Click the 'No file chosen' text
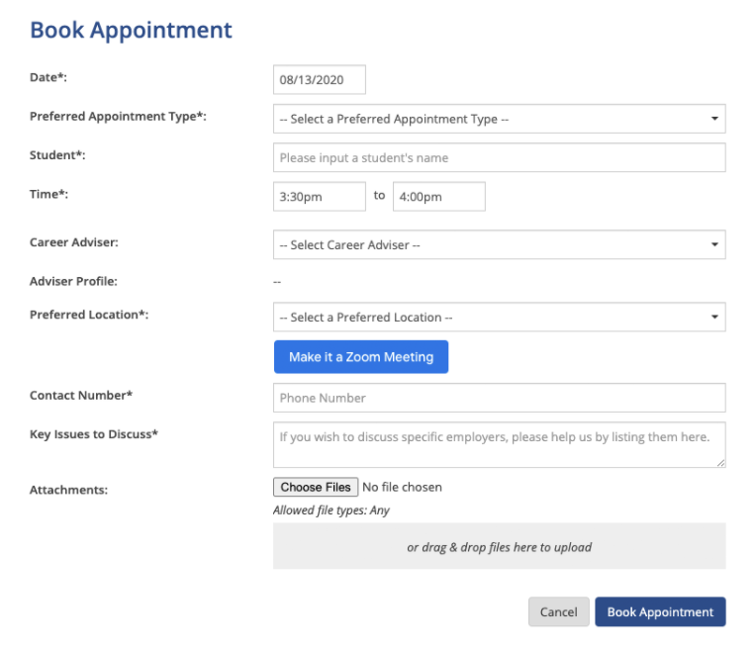755x647 pixels. click(402, 488)
